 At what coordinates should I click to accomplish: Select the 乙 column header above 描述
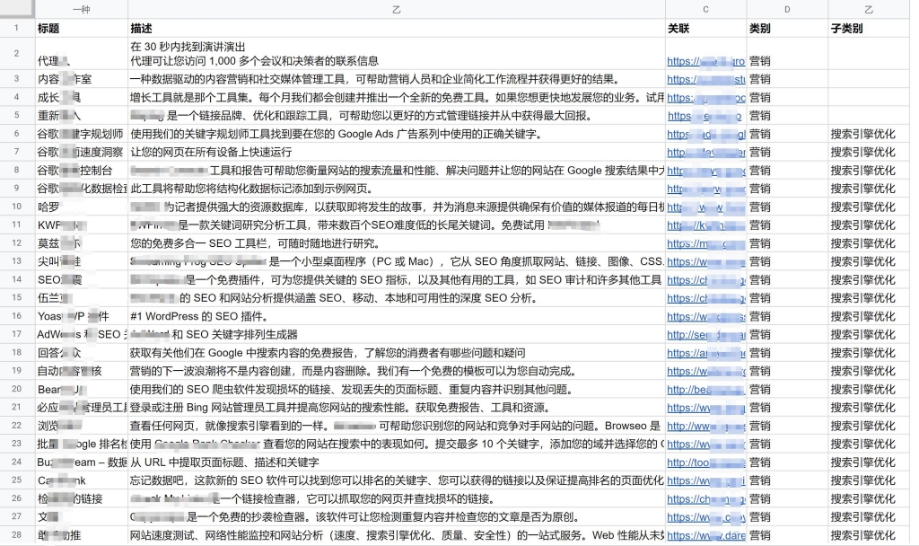pyautogui.click(x=396, y=9)
